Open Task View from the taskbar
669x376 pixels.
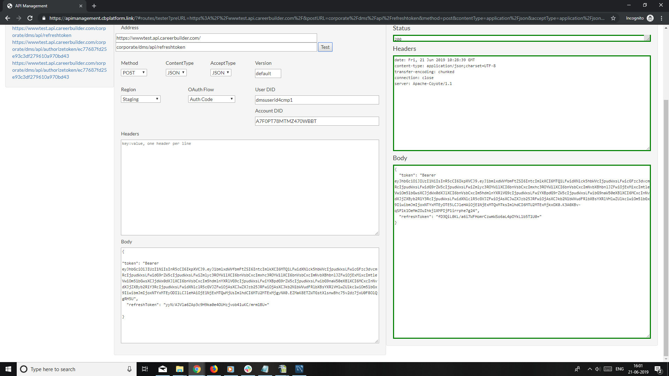[x=145, y=369]
